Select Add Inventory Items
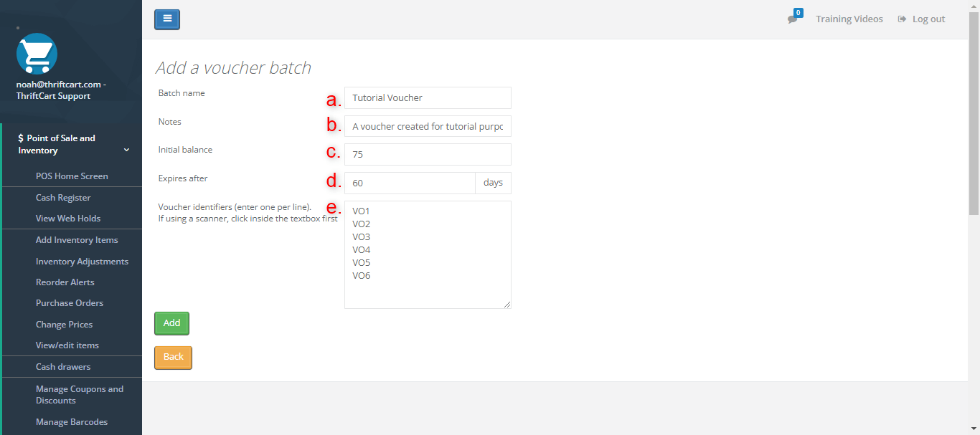This screenshot has width=980, height=435. (77, 239)
